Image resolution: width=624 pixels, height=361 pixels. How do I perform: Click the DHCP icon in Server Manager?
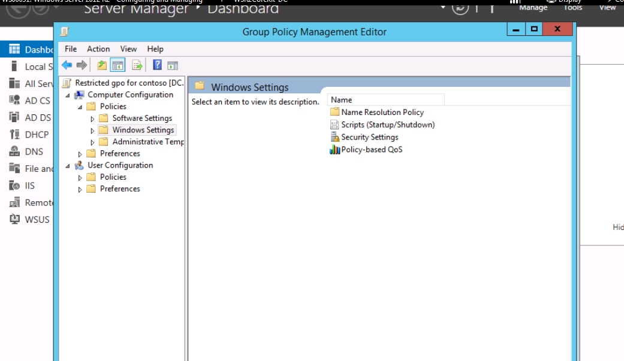[x=14, y=134]
